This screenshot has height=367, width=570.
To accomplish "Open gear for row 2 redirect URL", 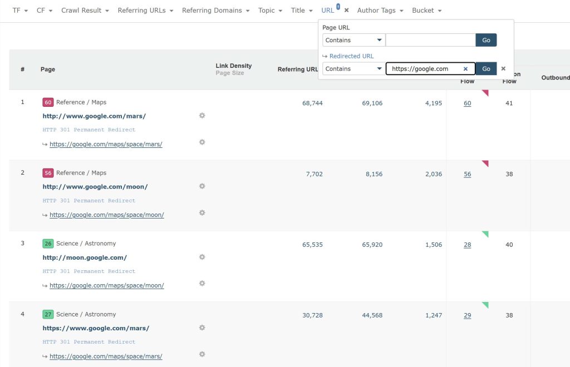I will point(202,213).
